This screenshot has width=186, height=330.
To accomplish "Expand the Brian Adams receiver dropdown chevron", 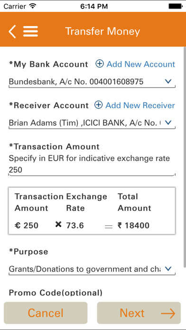I will pyautogui.click(x=168, y=122).
